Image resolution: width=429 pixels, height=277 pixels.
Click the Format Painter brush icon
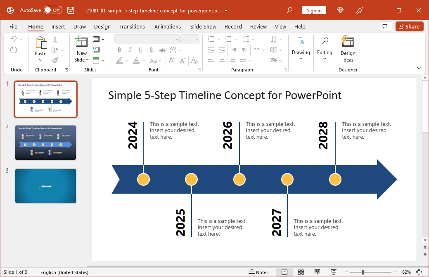pyautogui.click(x=55, y=60)
